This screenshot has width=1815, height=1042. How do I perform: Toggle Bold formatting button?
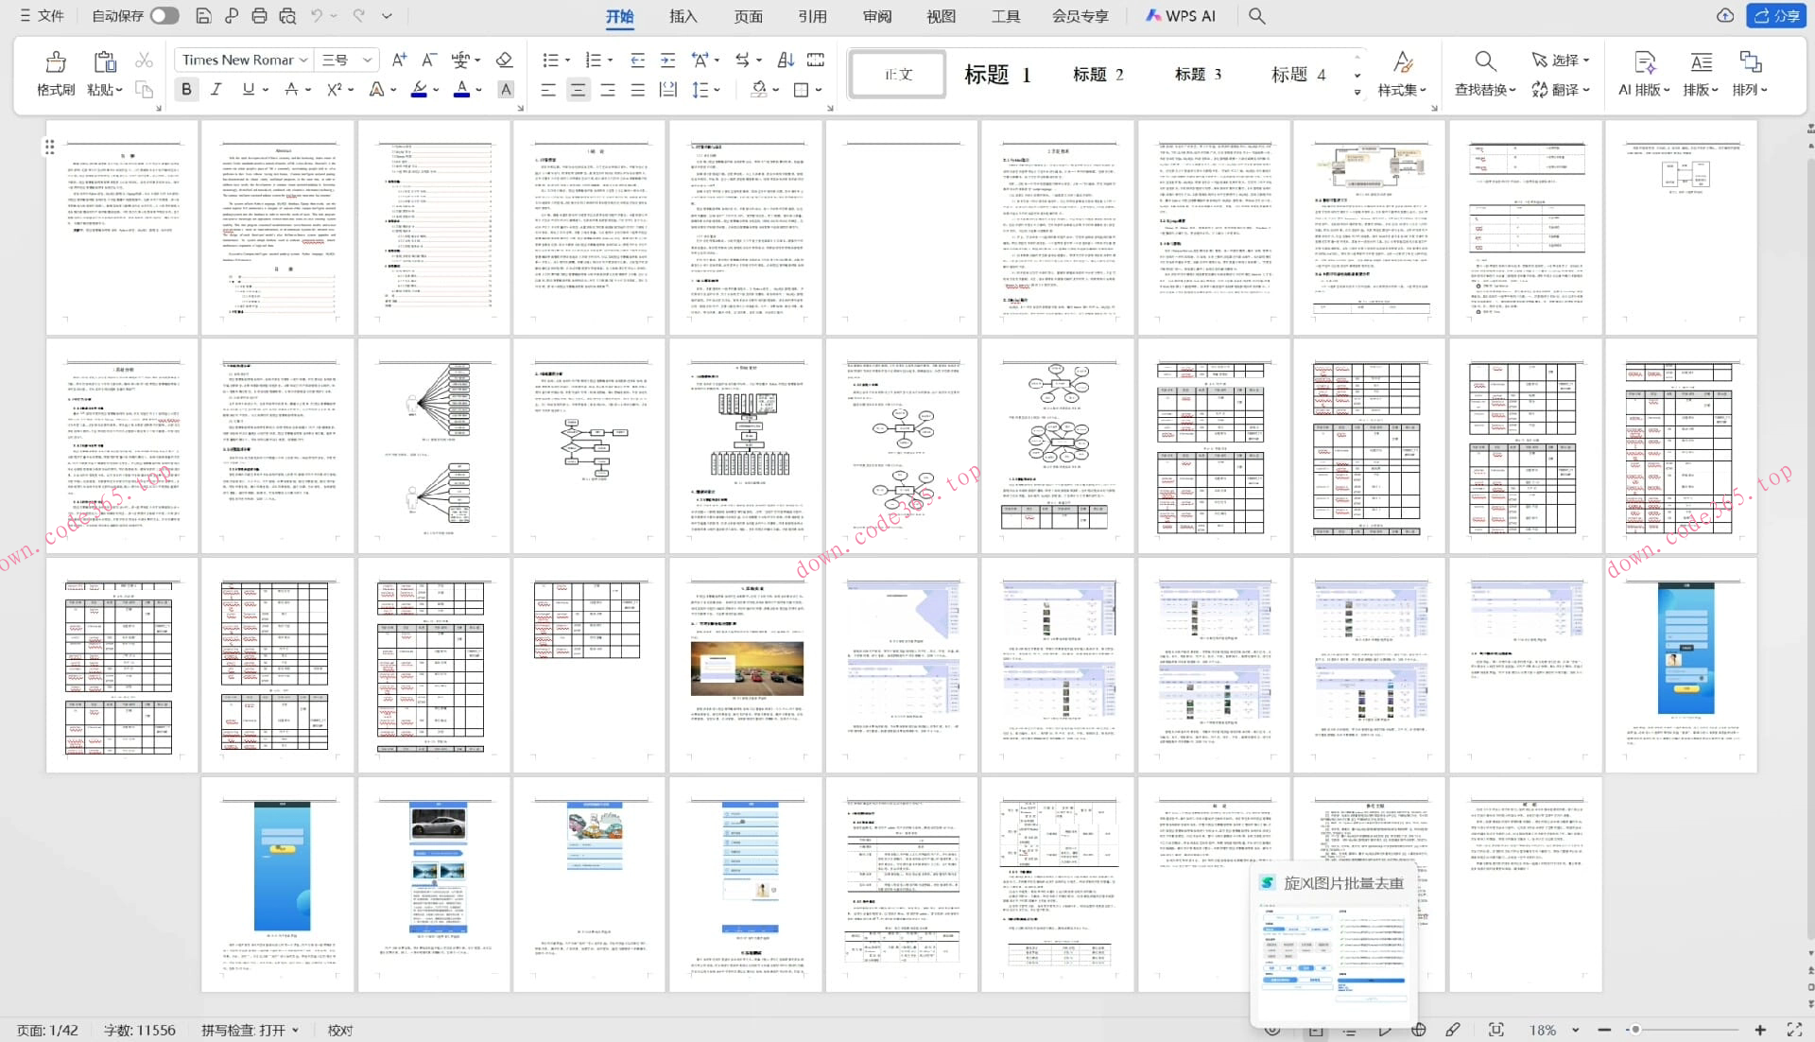186,89
